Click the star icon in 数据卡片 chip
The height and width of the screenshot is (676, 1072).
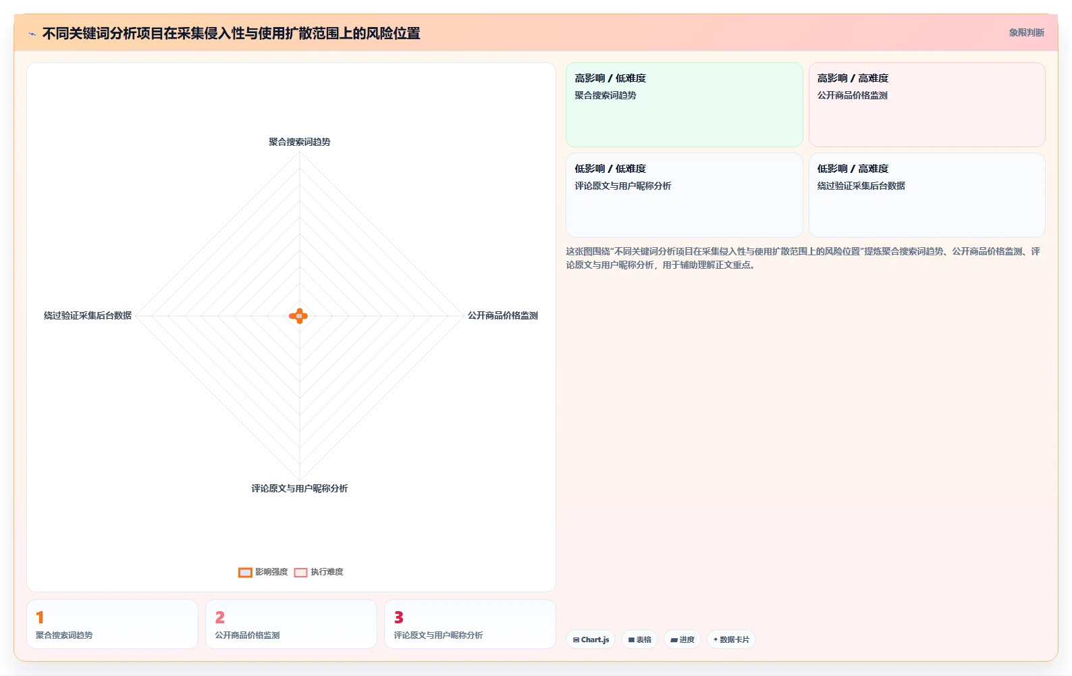[716, 640]
